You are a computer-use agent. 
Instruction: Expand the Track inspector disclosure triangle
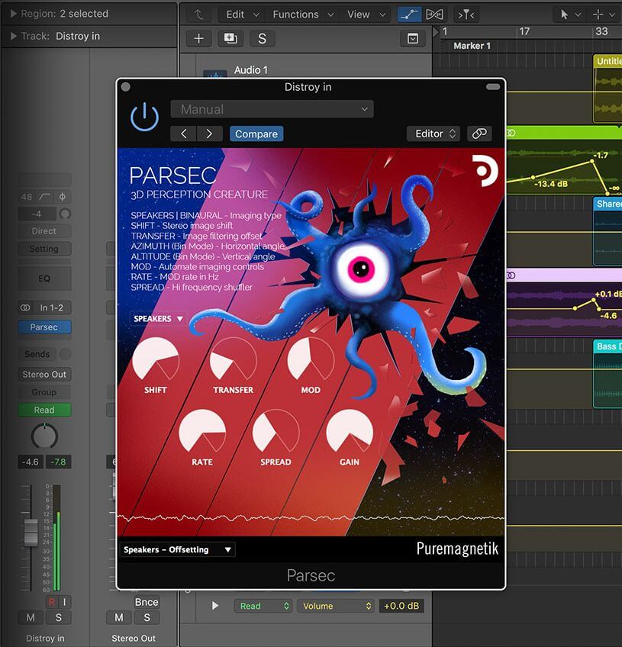tap(13, 37)
